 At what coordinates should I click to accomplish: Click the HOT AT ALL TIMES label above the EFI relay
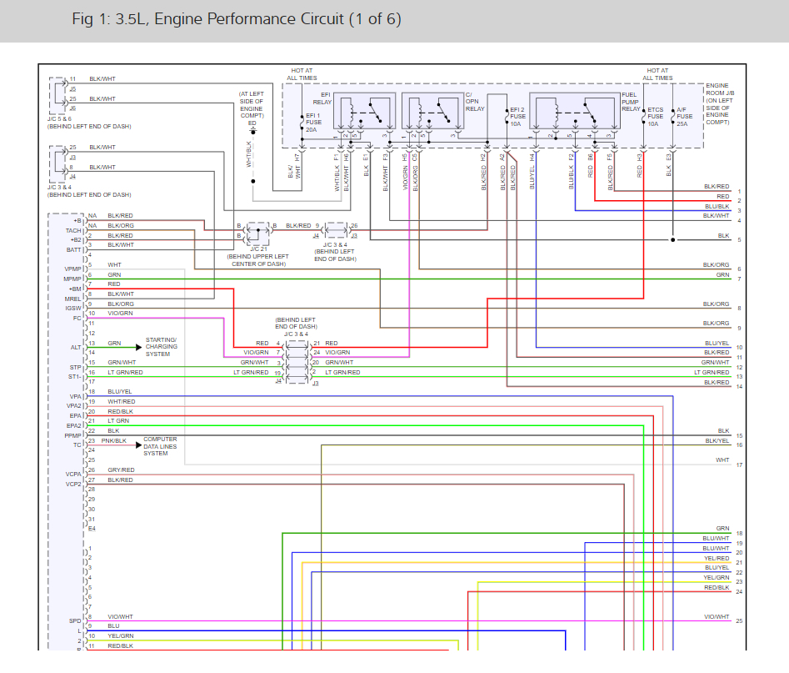302,74
